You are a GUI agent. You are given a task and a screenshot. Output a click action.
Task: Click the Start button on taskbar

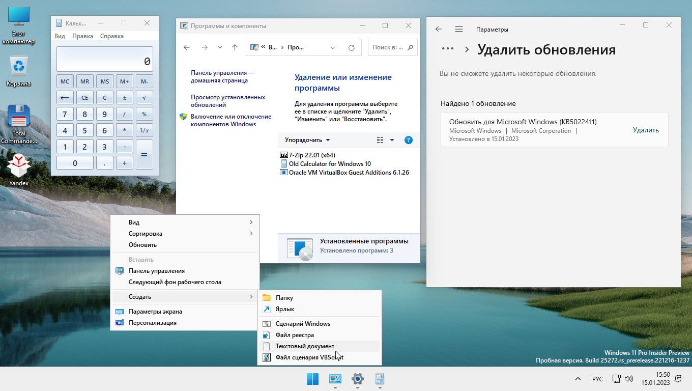[312, 379]
